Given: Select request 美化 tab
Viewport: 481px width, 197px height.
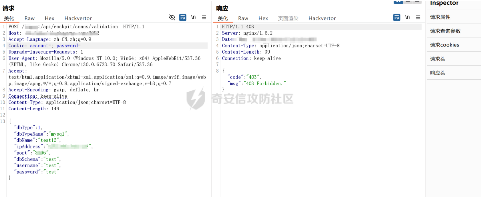Looking at the screenshot, I should point(9,18).
